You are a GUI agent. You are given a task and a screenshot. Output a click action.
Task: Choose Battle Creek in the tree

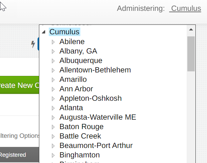[x=80, y=136]
